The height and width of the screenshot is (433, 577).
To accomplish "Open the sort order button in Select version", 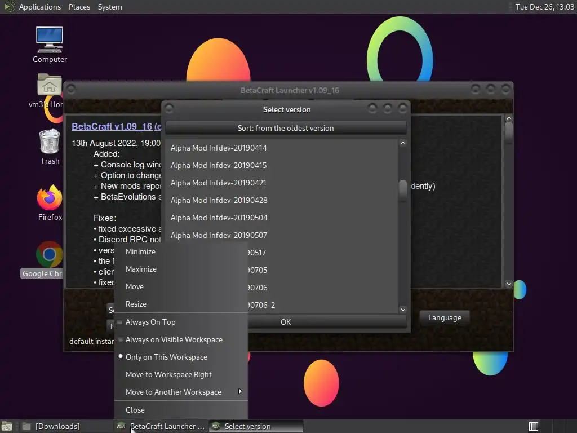I will pyautogui.click(x=286, y=128).
